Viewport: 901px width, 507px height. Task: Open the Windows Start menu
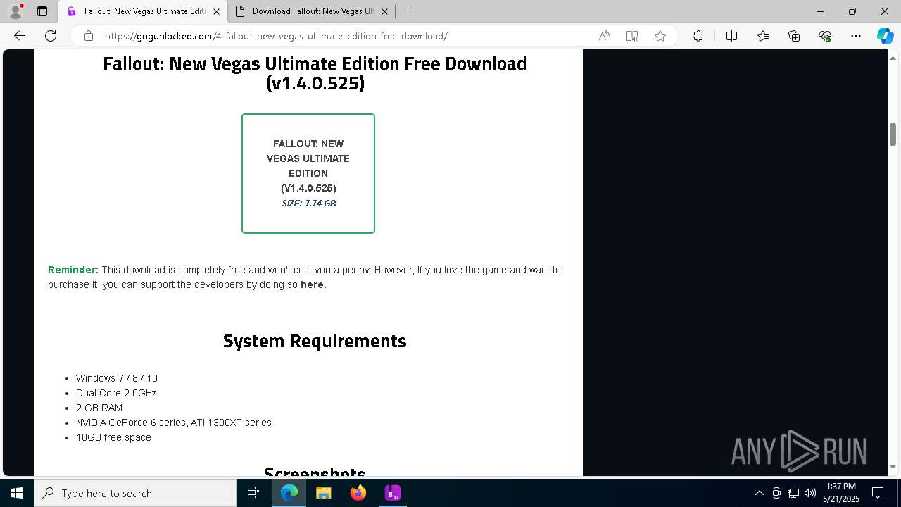pyautogui.click(x=17, y=493)
